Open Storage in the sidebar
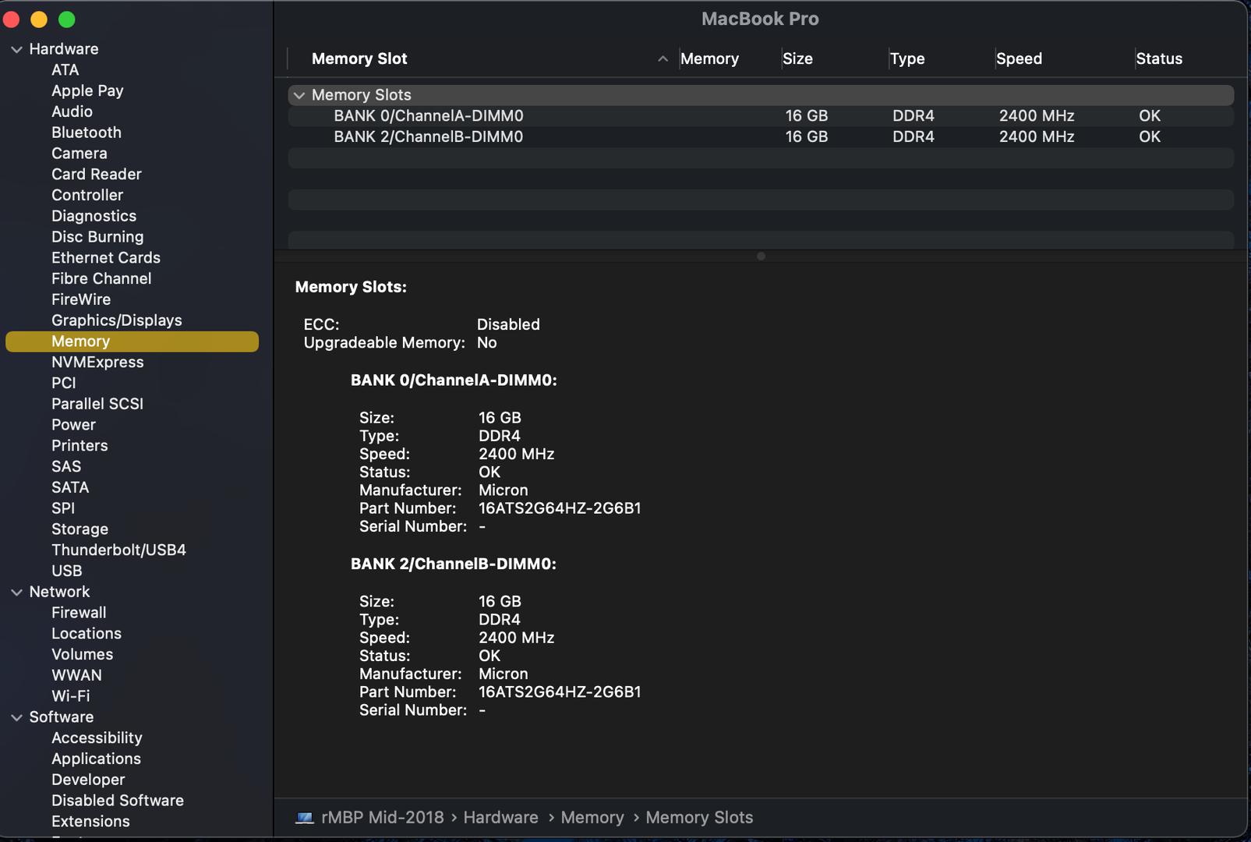Screen dimensions: 1251x842 (80, 529)
